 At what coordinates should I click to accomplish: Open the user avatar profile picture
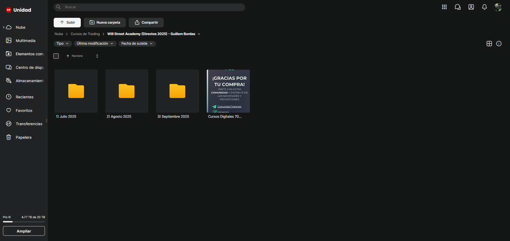(498, 7)
